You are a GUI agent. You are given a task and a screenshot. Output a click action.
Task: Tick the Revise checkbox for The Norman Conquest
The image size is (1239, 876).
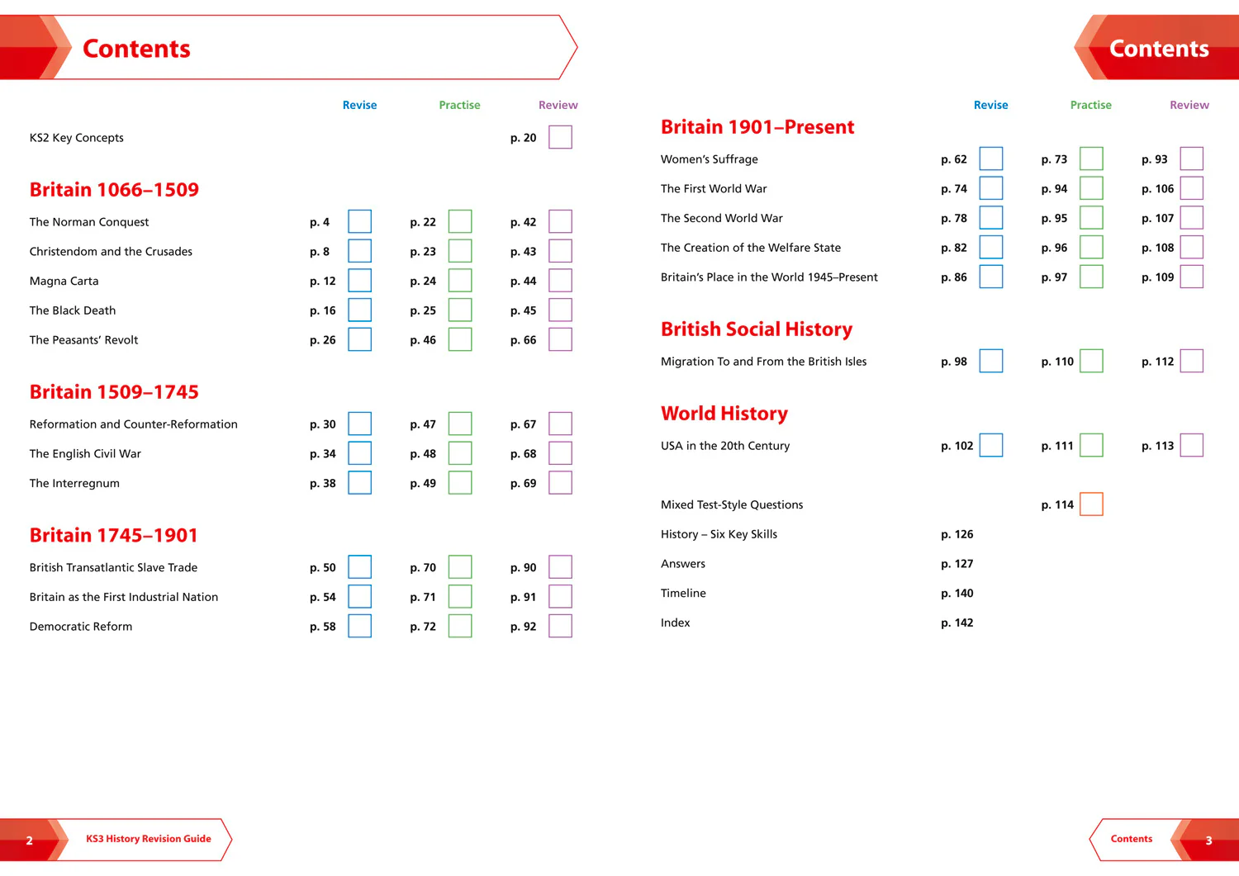(x=359, y=221)
